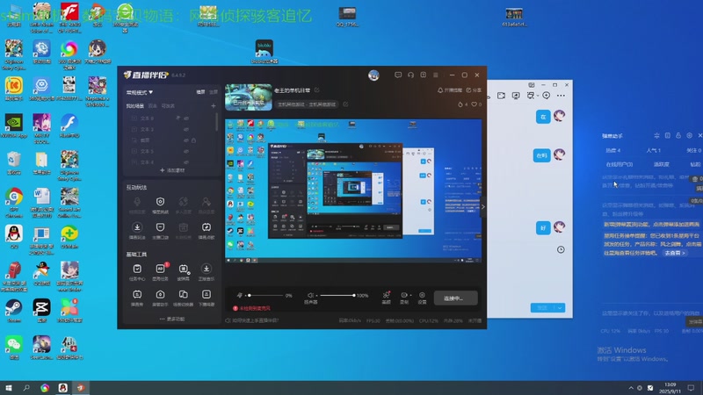Screen dimensions: 703x395
Task: Toggle visibility eye of 文本 4 layer
Action: [x=186, y=162]
